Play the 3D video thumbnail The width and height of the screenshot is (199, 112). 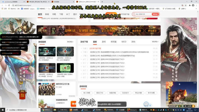(x=47, y=51)
